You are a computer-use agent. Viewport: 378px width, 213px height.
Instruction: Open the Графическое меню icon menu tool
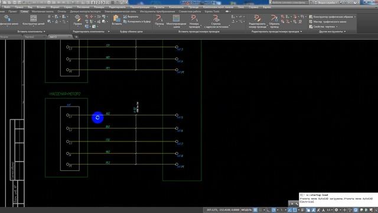pyautogui.click(x=8, y=20)
